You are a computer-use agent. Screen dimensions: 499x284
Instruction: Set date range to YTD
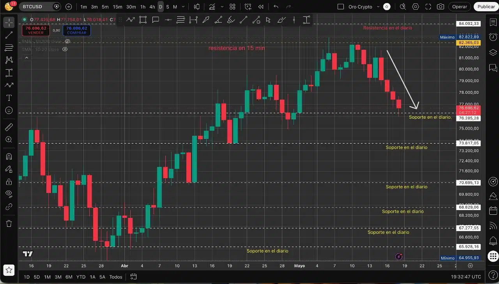point(81,277)
